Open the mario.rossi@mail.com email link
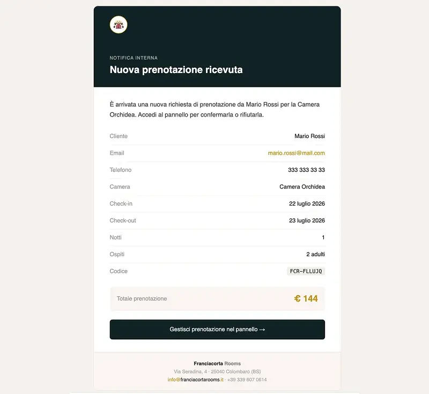 click(297, 153)
